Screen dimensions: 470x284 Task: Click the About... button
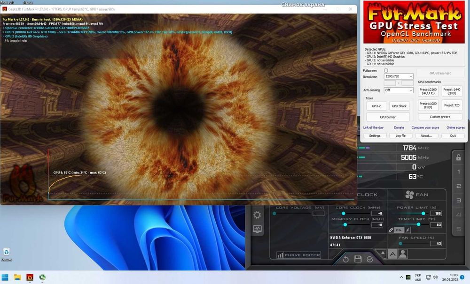426,136
